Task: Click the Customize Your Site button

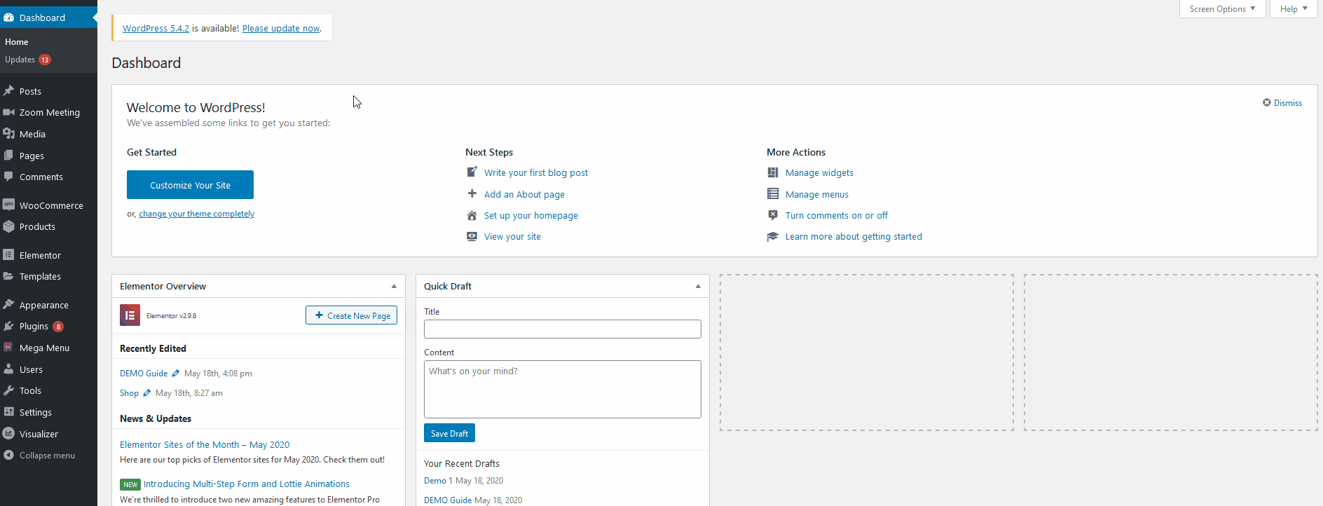Action: pos(190,185)
